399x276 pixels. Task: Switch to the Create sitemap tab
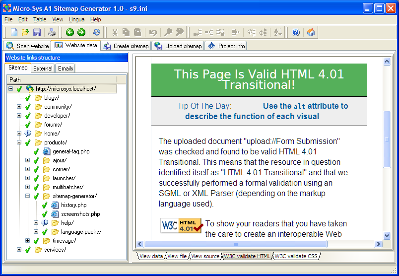(126, 46)
